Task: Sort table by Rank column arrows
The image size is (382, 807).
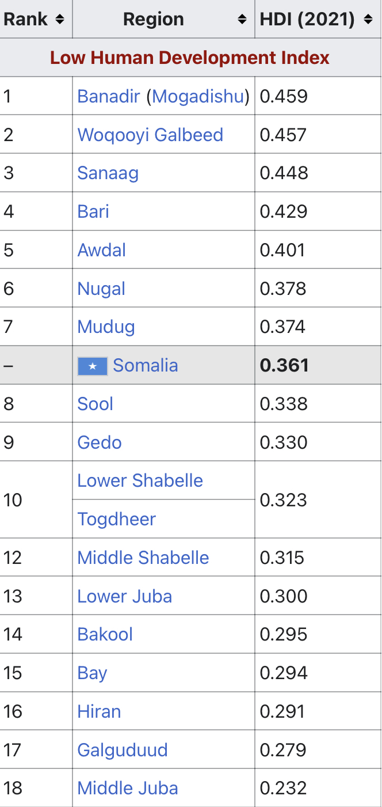Action: point(59,20)
